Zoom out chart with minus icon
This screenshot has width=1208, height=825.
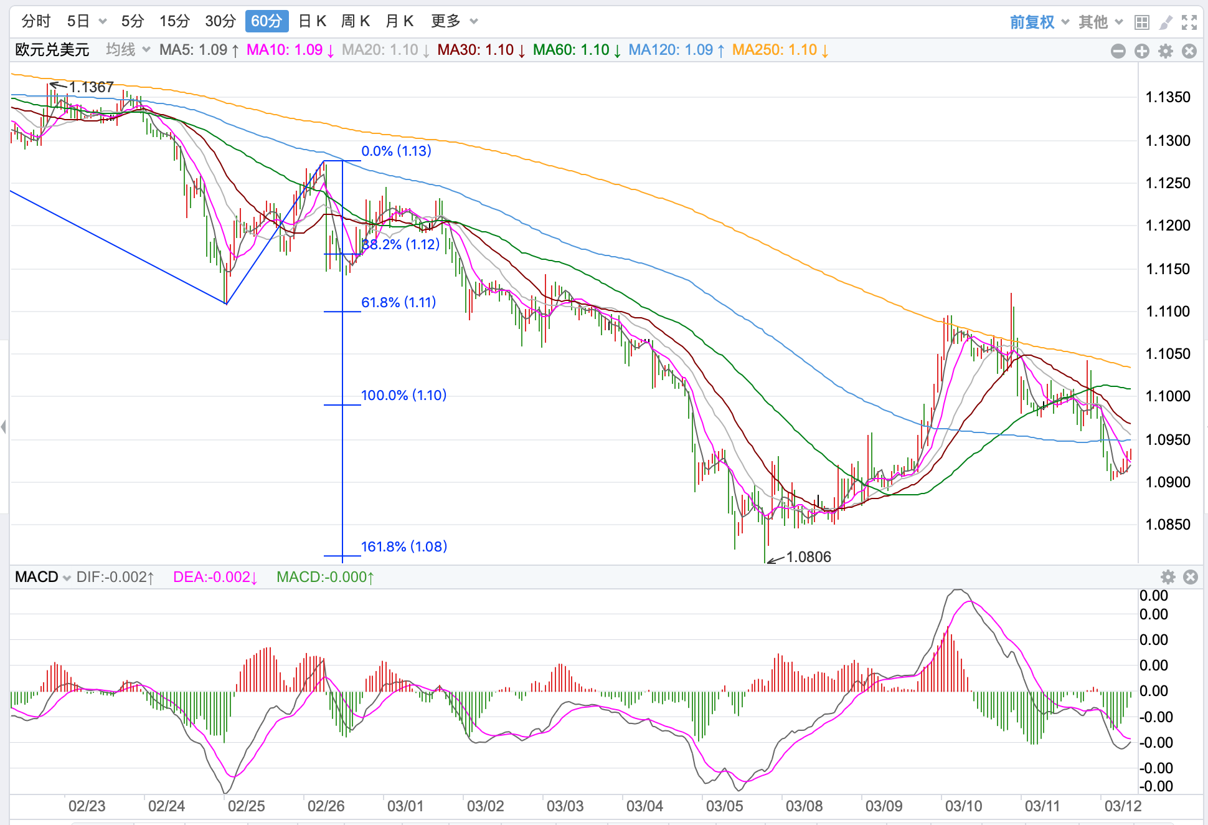1118,51
